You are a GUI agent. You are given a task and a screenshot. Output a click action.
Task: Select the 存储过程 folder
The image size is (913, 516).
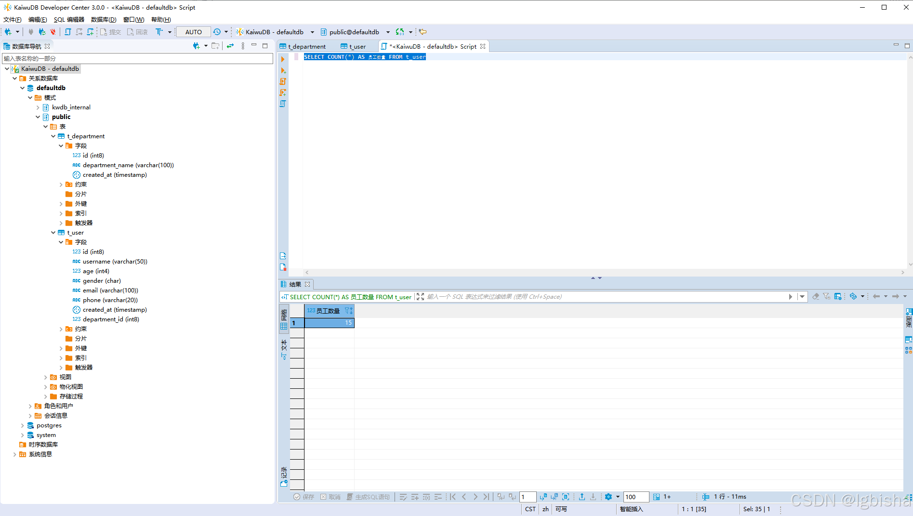click(71, 397)
